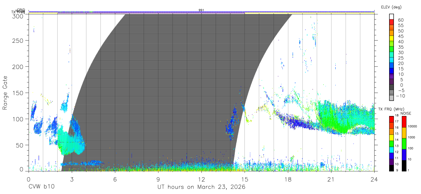Click the black bottom segment of NOISE colorbar
421x194 pixels.
(x=404, y=166)
